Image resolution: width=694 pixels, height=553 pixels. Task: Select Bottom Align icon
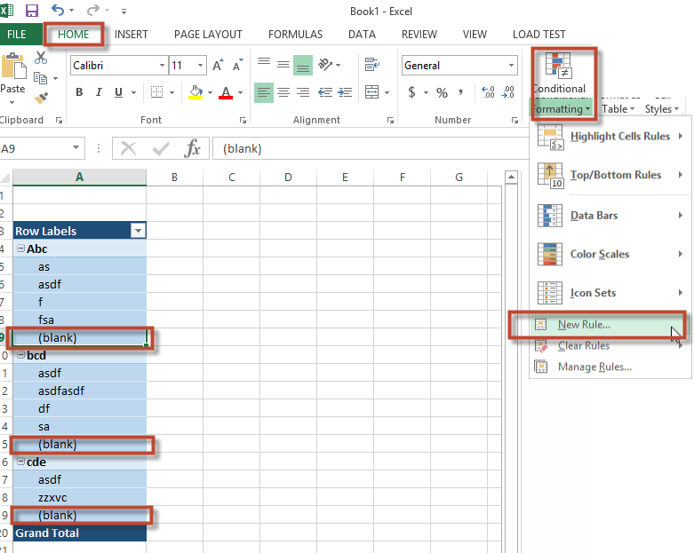tap(303, 66)
